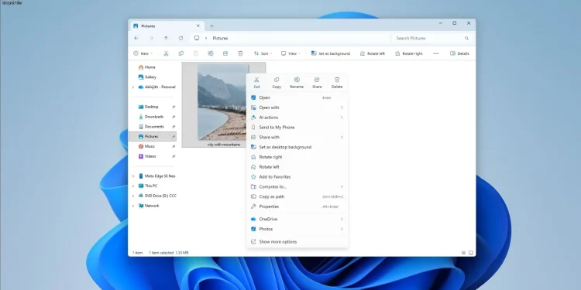
Task: Toggle the Details pane button
Action: (459, 53)
